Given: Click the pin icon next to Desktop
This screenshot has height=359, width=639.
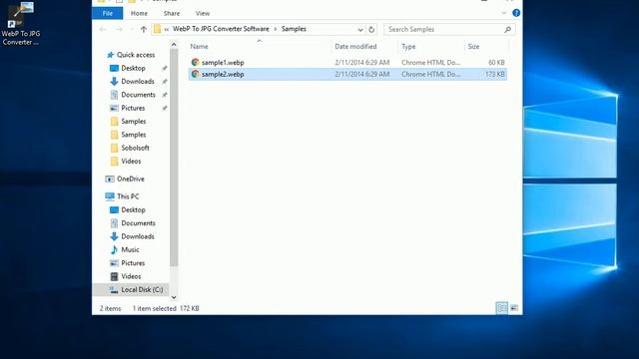Looking at the screenshot, I should [165, 68].
